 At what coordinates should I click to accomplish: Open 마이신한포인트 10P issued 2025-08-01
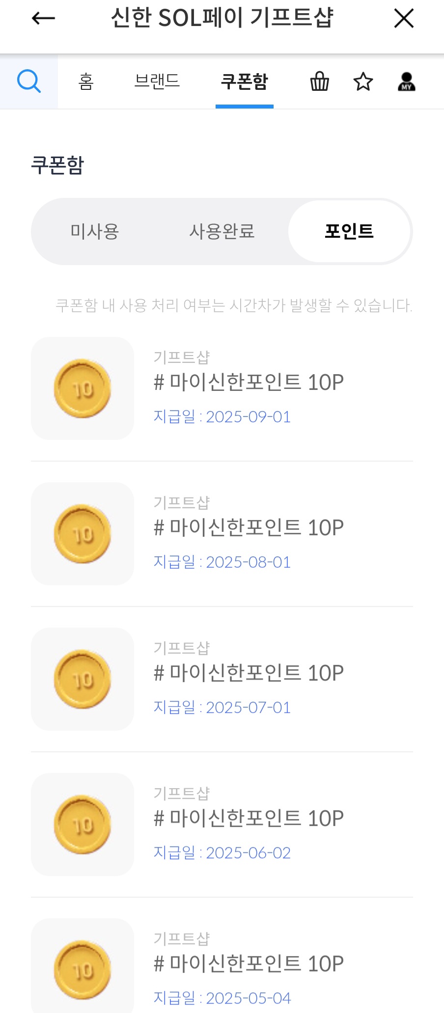[x=249, y=528]
